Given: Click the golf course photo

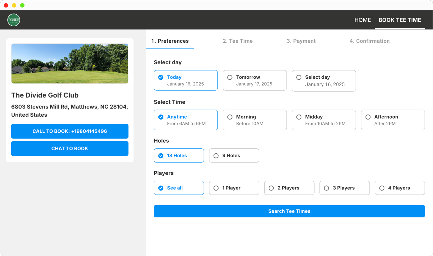Looking at the screenshot, I should click(70, 64).
